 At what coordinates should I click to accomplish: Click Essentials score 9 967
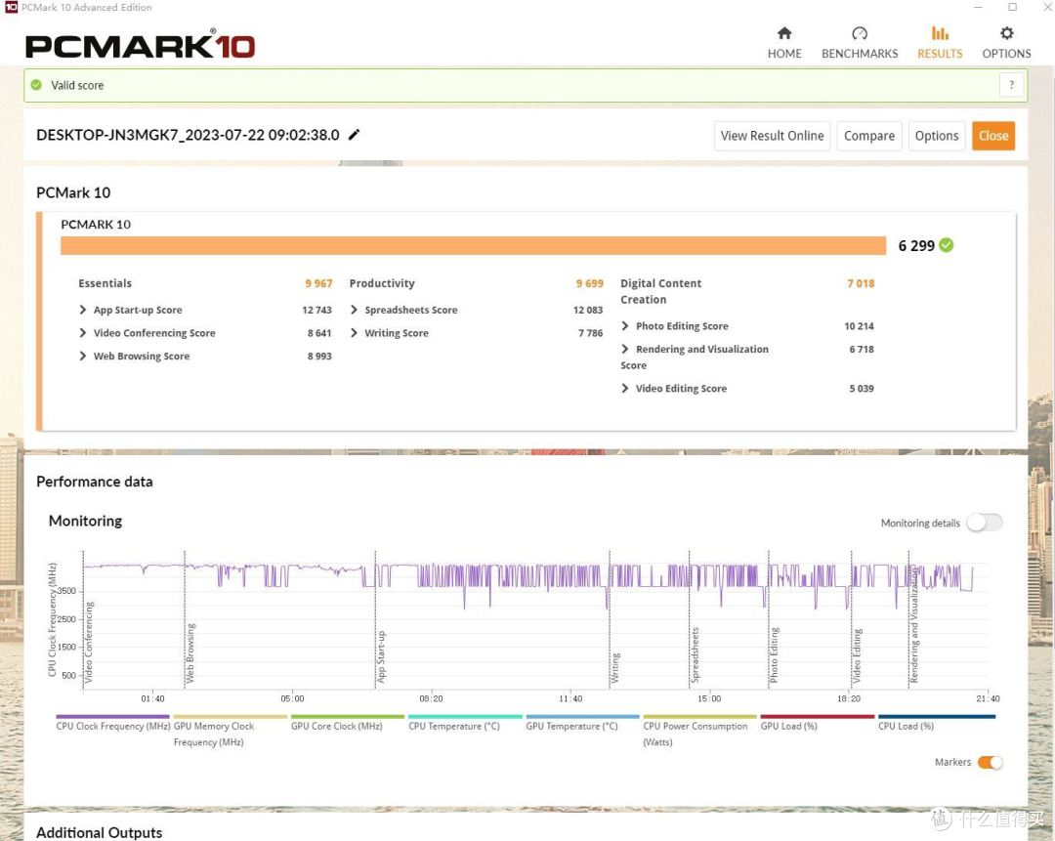coord(318,283)
